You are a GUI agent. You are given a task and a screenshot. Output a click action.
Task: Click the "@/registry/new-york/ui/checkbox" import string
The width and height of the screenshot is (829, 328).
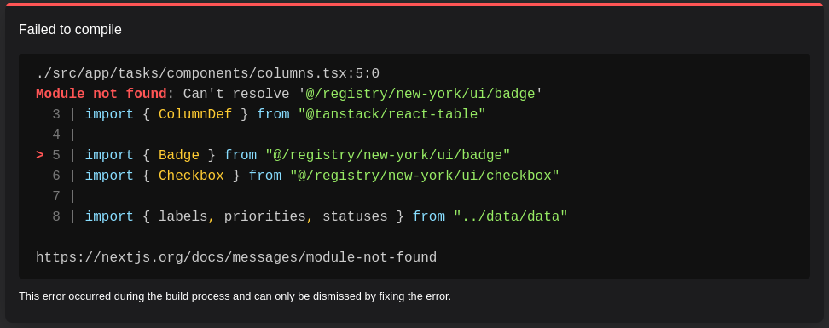425,176
